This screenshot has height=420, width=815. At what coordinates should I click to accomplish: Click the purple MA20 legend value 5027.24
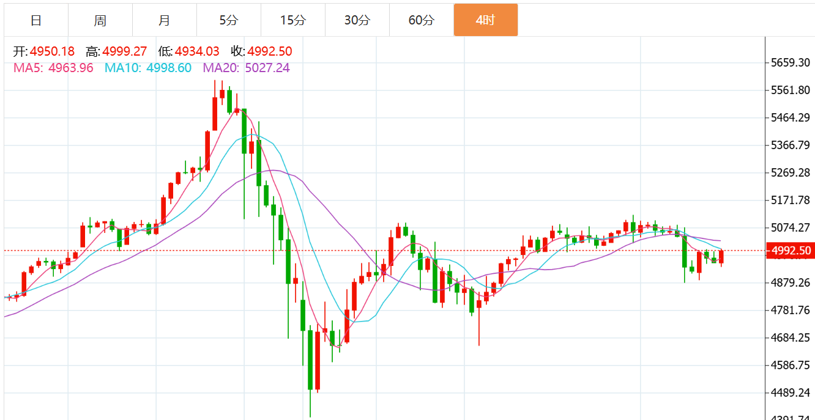point(267,68)
